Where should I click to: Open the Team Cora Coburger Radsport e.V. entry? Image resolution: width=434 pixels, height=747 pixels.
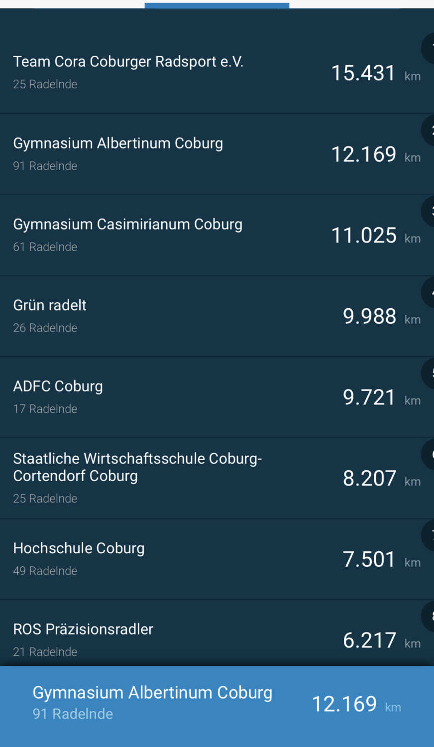128,62
